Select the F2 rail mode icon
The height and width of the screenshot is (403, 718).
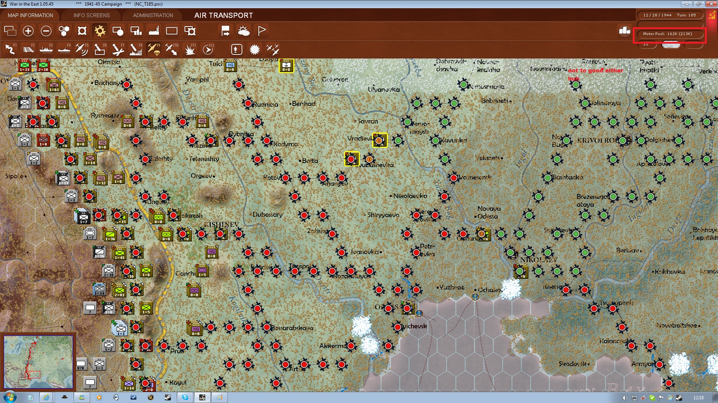[x=28, y=49]
